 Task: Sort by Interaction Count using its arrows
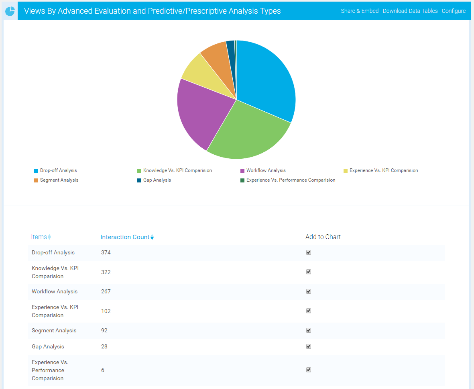coord(152,237)
